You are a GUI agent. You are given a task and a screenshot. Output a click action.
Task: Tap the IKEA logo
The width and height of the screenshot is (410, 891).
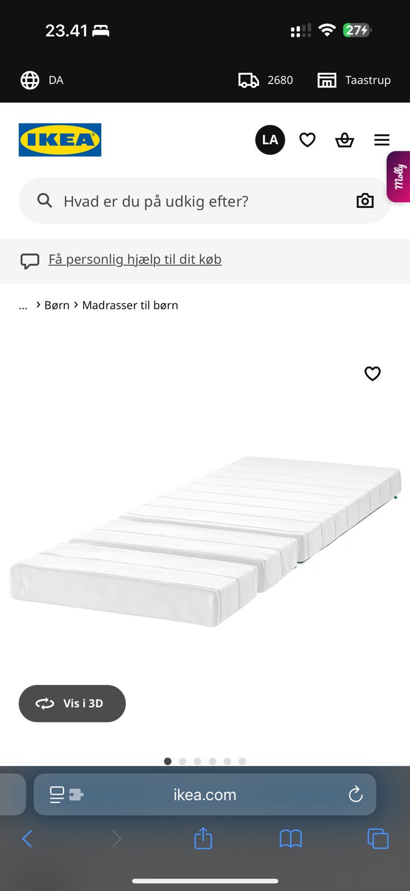60,140
